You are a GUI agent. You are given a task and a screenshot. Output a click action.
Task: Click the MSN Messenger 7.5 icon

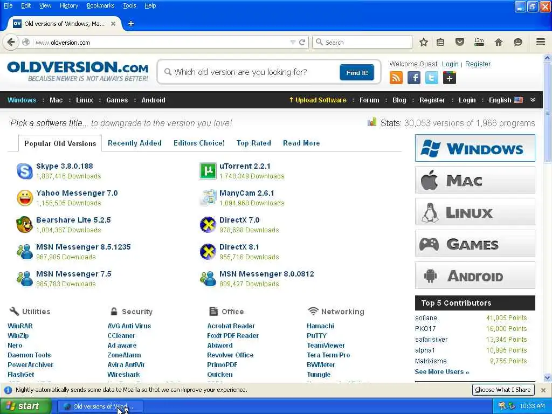(x=25, y=279)
